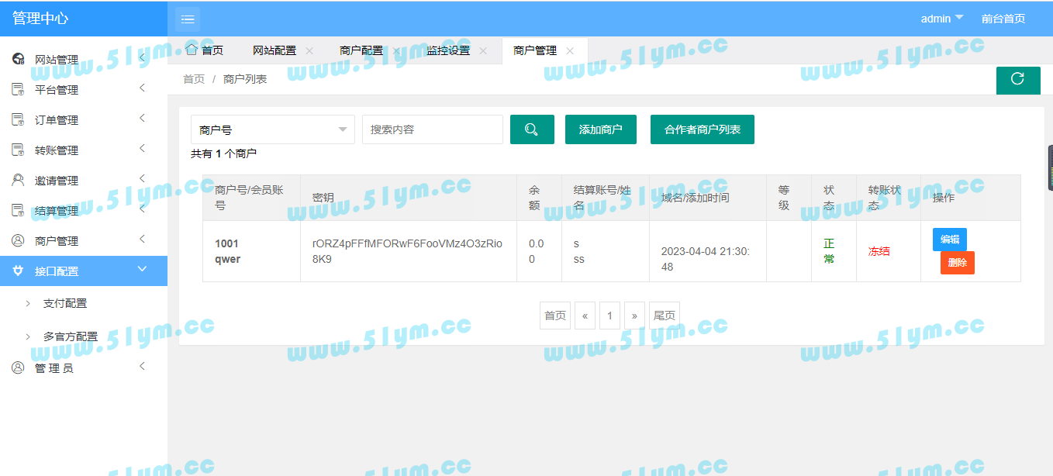
Task: Expand the 平台管理 menu chevron
Action: click(142, 88)
